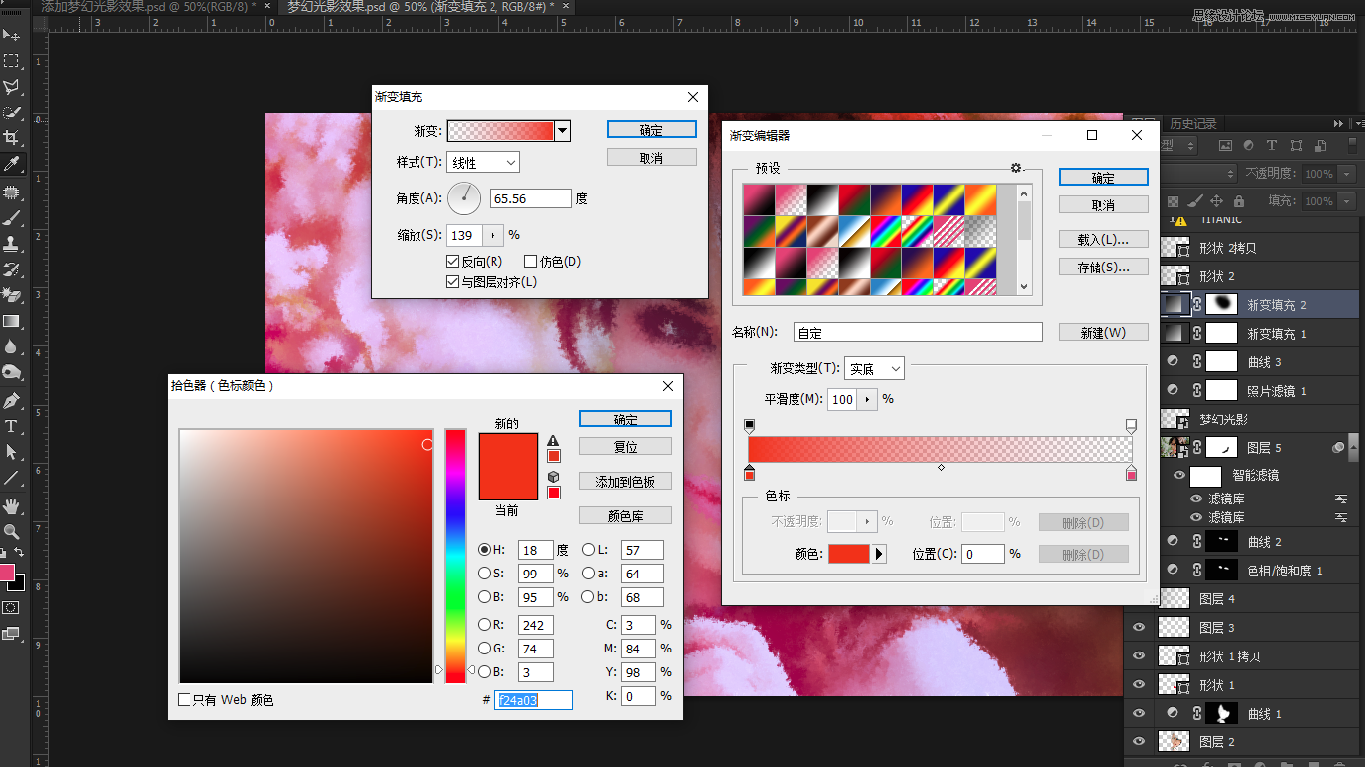Click 取消 in the 渐变填充 dialog
Viewport: 1365px width, 767px height.
coord(651,158)
